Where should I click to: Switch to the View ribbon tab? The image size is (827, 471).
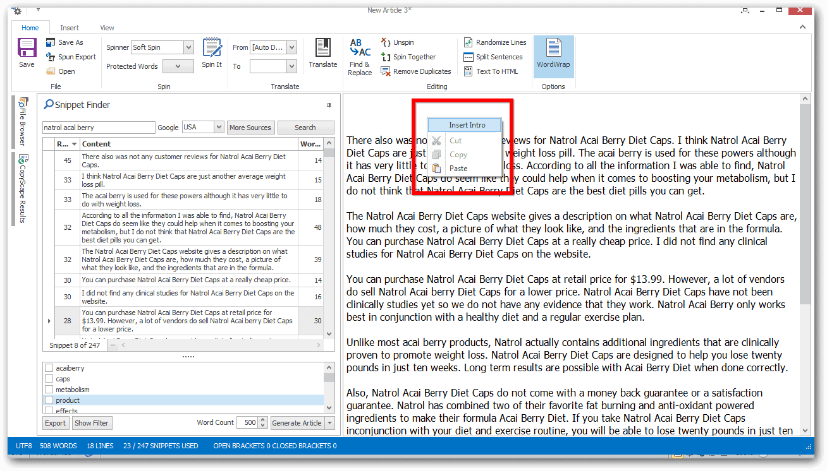tap(107, 28)
